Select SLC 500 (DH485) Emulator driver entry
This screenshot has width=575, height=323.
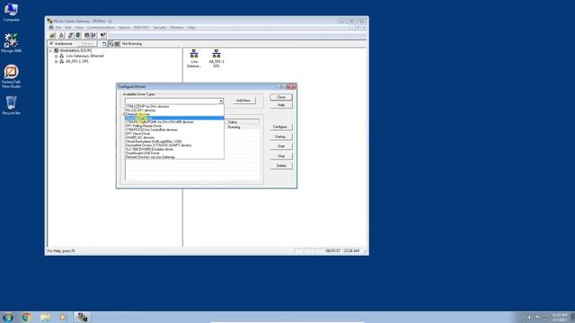coord(174,149)
